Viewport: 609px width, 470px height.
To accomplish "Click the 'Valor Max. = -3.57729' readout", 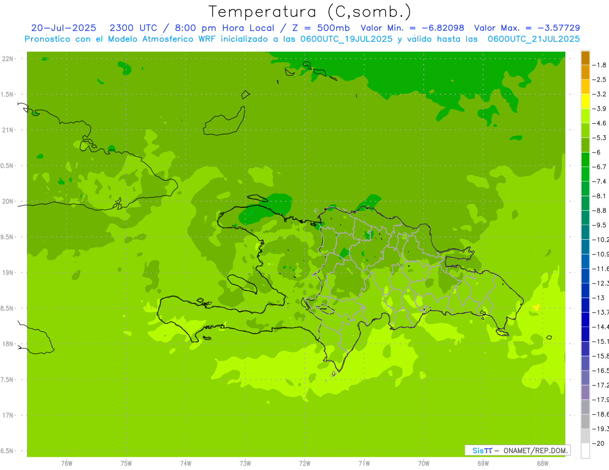I will 527,28.
